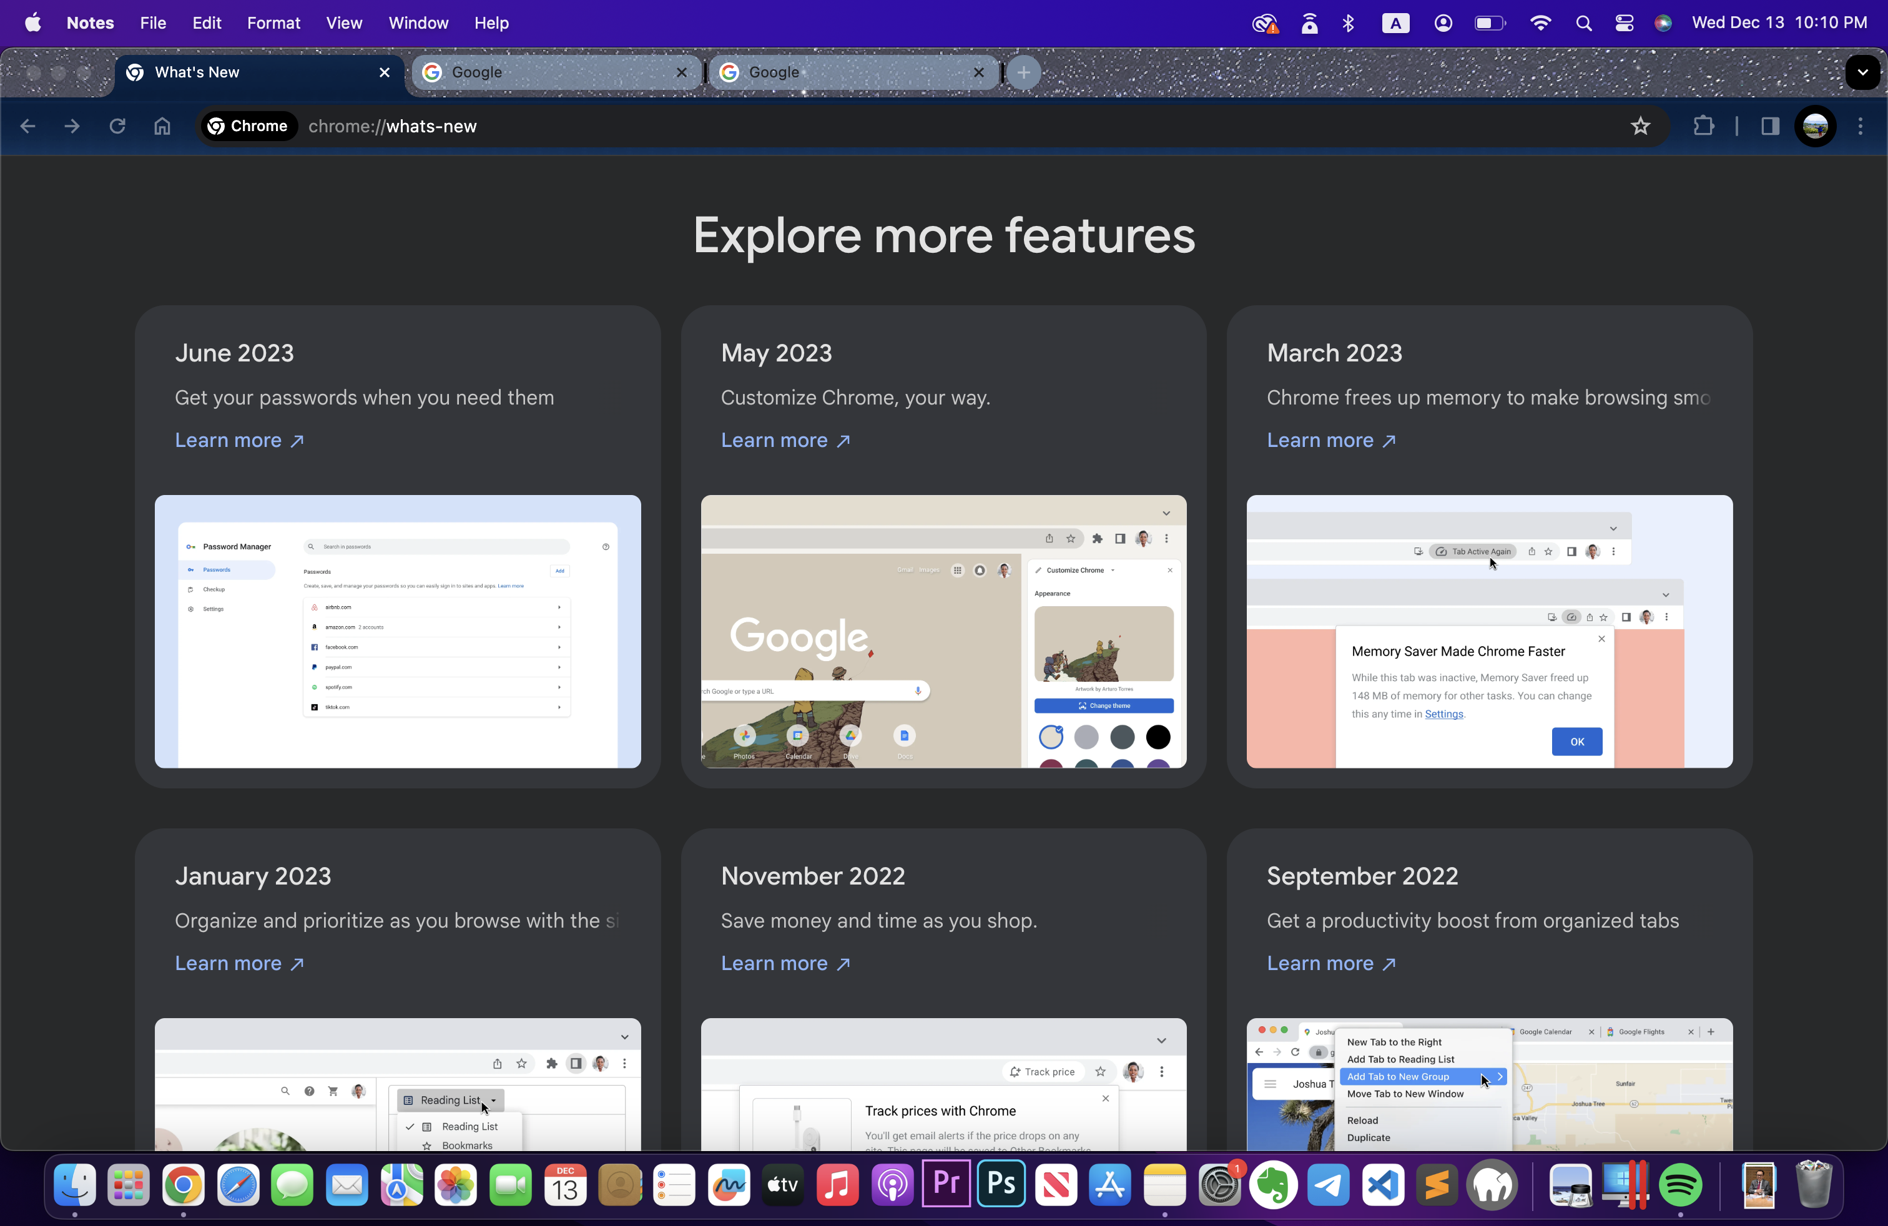
Task: Expand the battery status menu
Action: coord(1489,23)
